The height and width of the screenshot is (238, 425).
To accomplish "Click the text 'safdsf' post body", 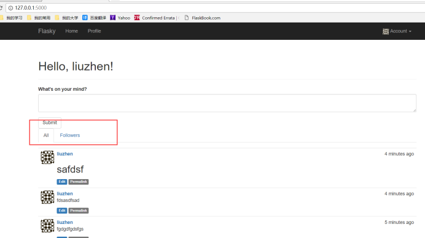I will tap(70, 169).
